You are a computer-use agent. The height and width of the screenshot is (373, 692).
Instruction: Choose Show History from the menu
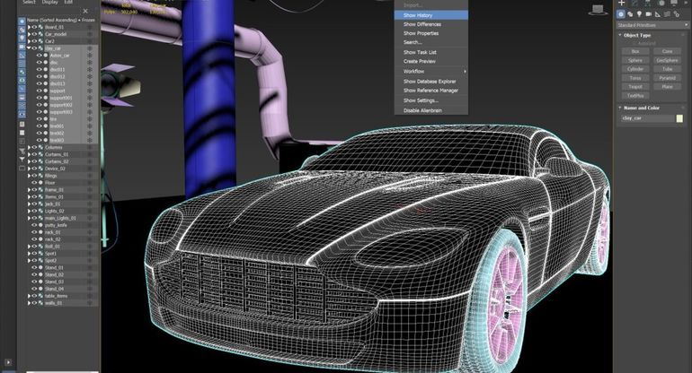coord(418,15)
